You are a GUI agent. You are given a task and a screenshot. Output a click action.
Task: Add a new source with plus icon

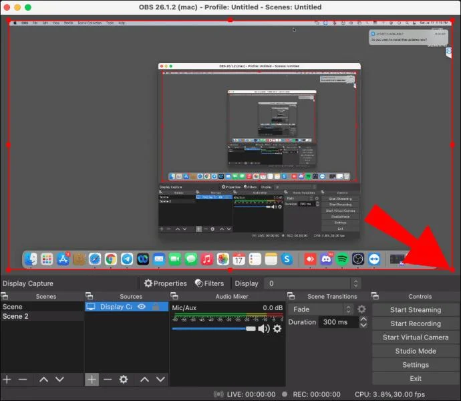pyautogui.click(x=92, y=379)
